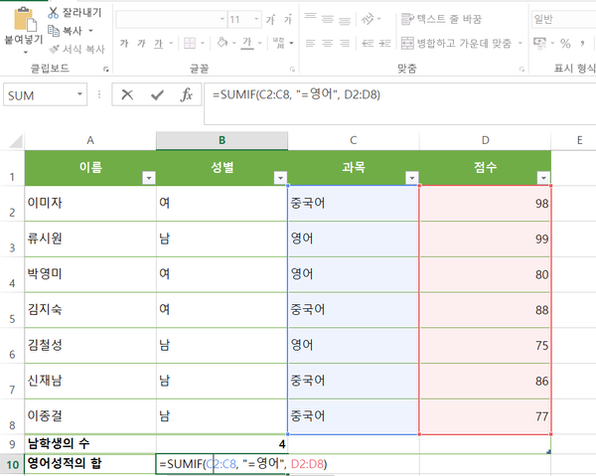Open the font size 11 dropdown
The height and width of the screenshot is (476, 596).
click(256, 19)
